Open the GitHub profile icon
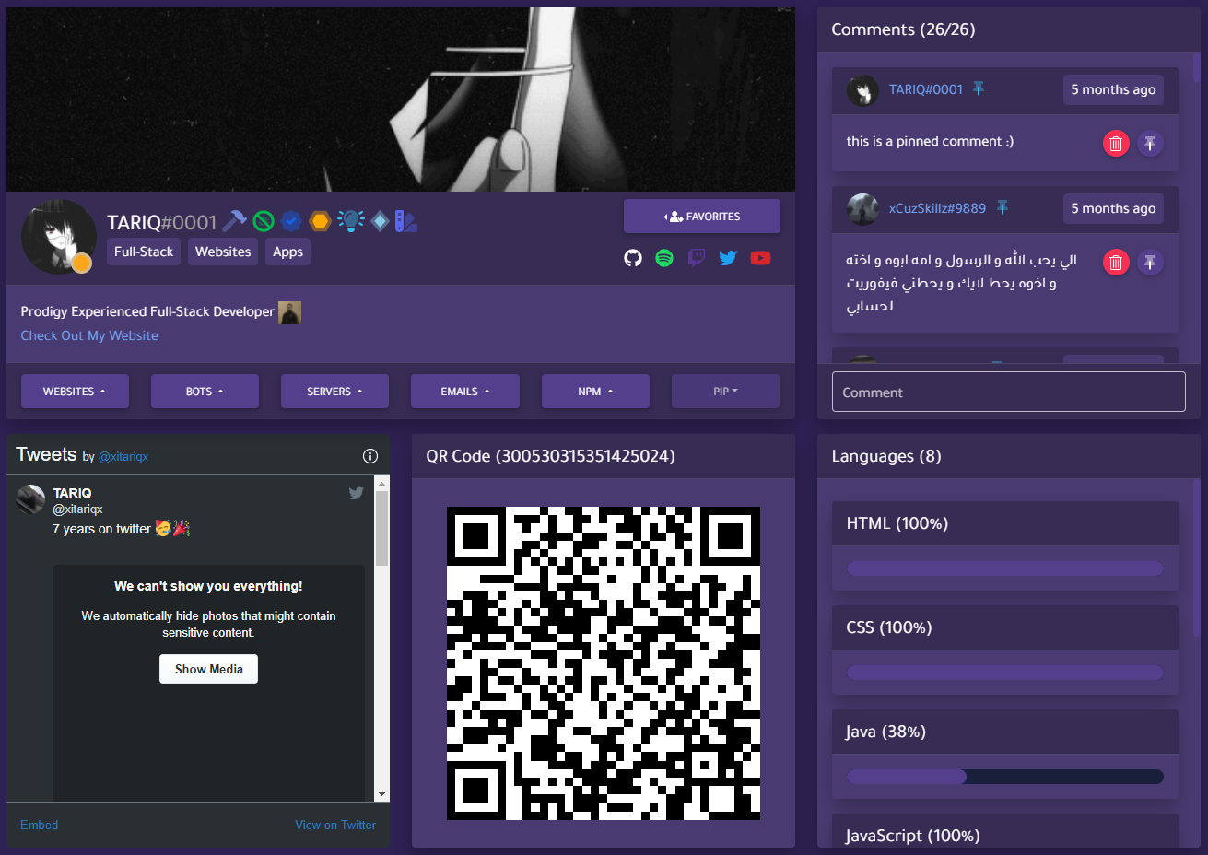Screen dimensions: 1208x855 tap(633, 258)
